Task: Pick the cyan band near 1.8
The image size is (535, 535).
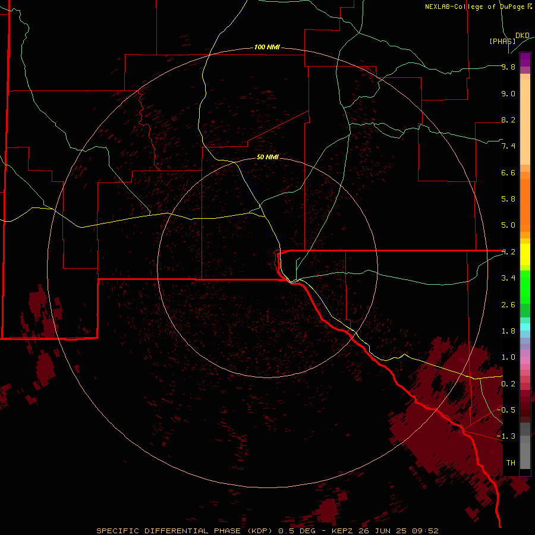Action: 525,327
